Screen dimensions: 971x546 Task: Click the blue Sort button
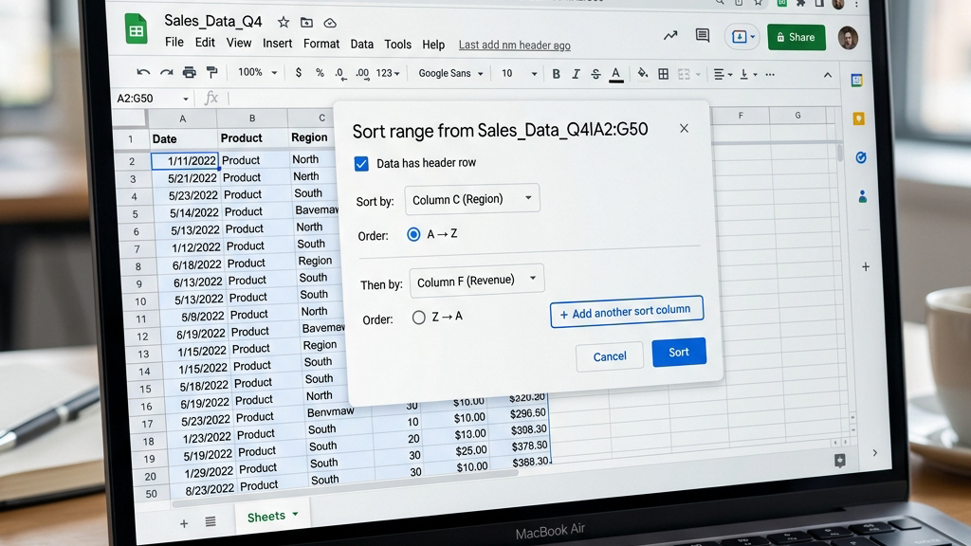(x=679, y=352)
